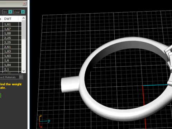Click the cylindrical sprue on the ring
This screenshot has width=172, height=129.
point(70,84)
